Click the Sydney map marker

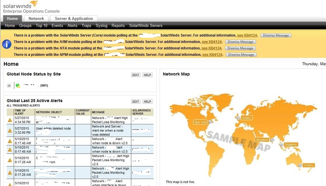point(300,166)
